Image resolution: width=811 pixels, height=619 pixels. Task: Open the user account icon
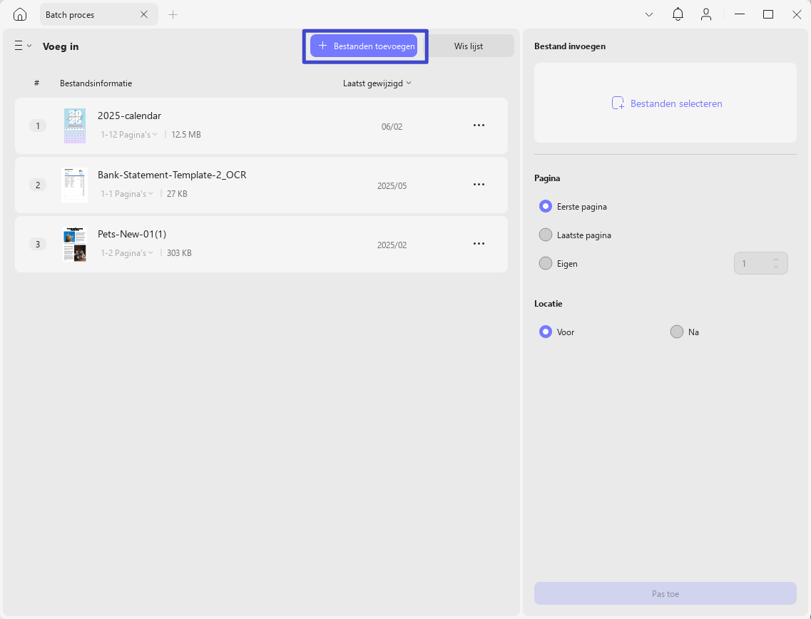(706, 14)
